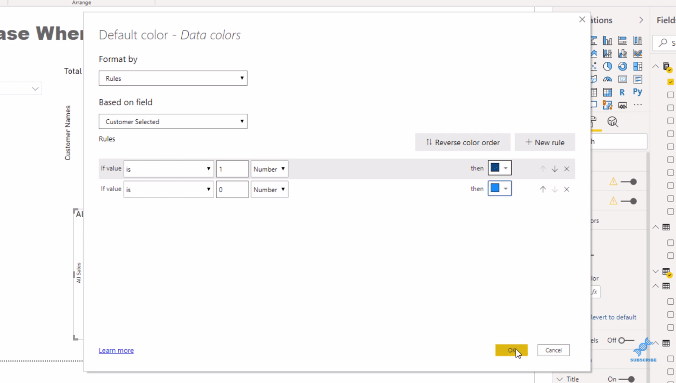Move the second rule up with arrow
676x383 pixels.
click(542, 189)
